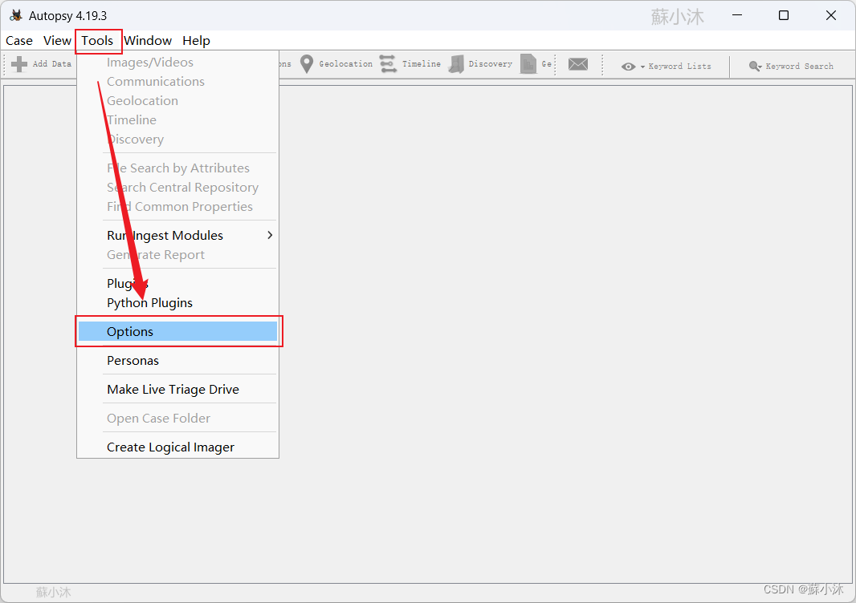Click Add Data toolbar label

click(x=52, y=64)
